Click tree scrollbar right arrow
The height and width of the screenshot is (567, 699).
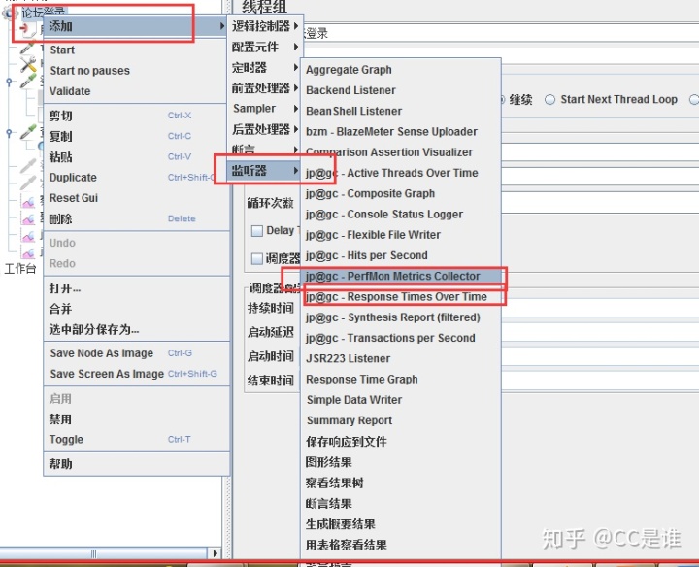pos(216,553)
